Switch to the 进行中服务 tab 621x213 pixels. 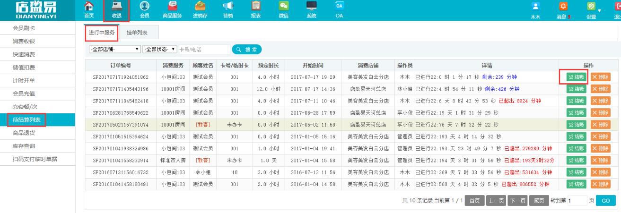(x=102, y=33)
